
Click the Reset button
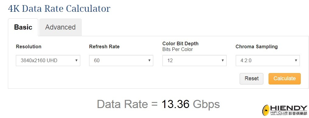coord(252,79)
